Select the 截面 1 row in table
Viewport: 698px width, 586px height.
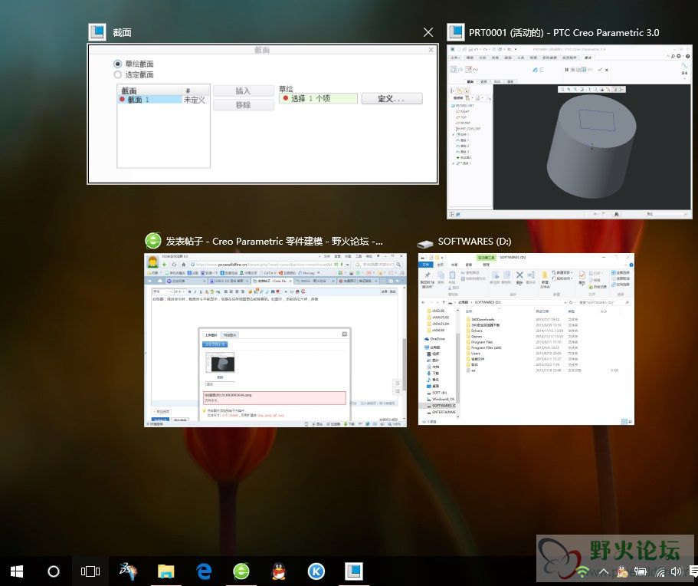point(150,100)
